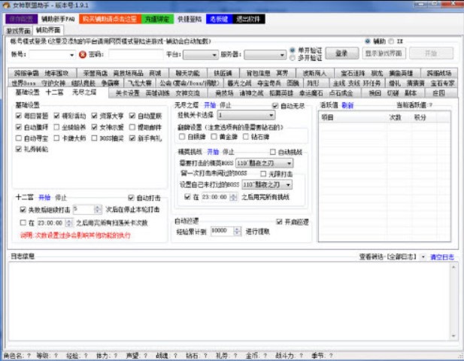464x361 pixels.
Task: Toggle the 自动打击 checkbox
Action: click(131, 198)
